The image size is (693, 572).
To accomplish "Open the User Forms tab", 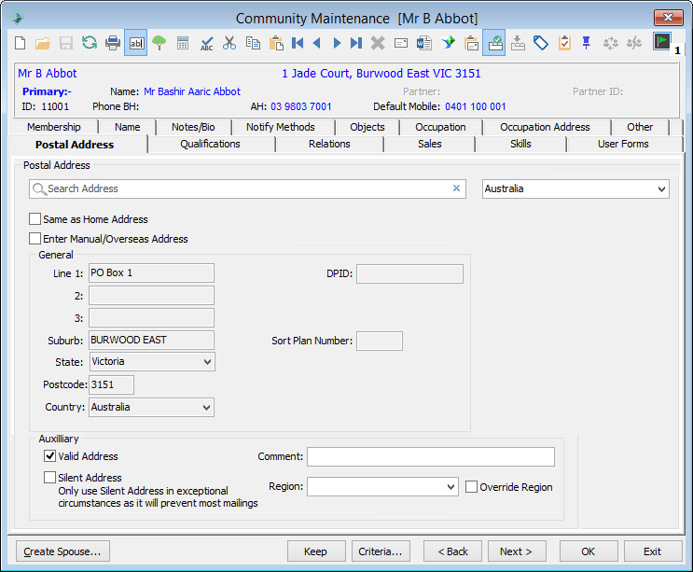I will (x=623, y=144).
